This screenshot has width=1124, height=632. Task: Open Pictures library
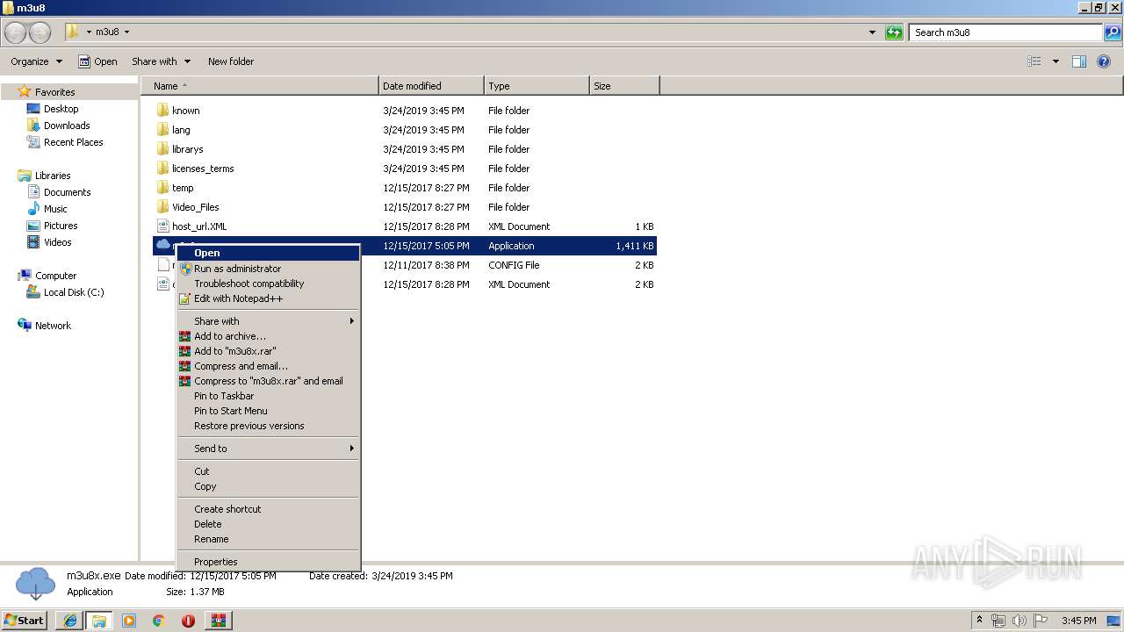click(61, 226)
